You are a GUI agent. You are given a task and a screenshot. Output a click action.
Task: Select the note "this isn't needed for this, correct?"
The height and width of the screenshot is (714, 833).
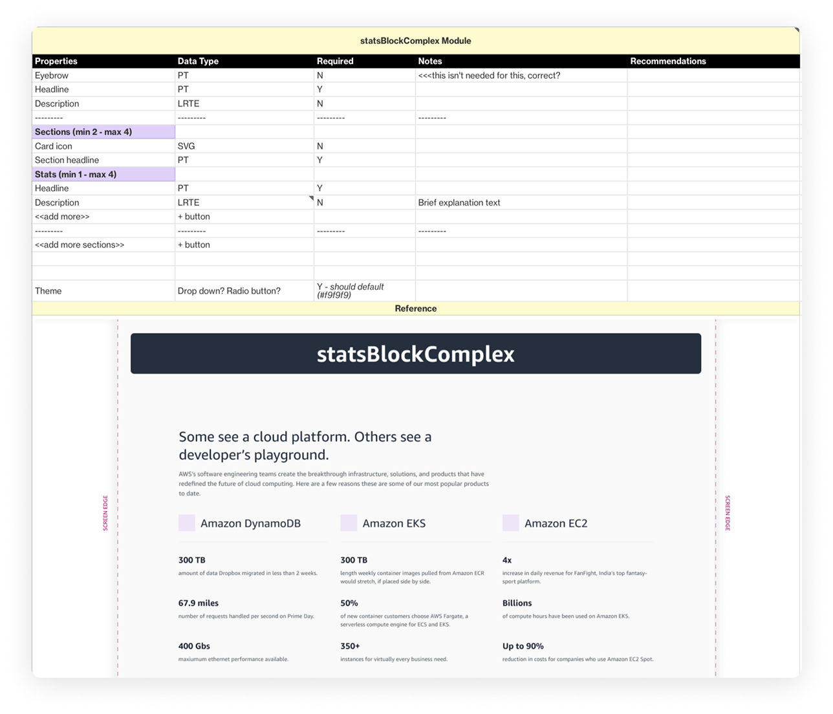coord(521,76)
